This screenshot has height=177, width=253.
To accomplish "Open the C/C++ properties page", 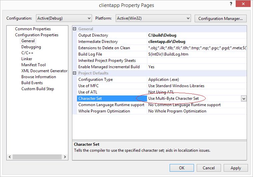I will (27, 53).
